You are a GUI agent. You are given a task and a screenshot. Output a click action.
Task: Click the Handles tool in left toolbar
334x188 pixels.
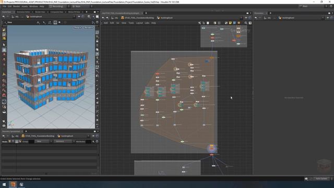click(4, 50)
